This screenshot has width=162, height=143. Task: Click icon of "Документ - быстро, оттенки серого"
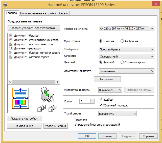11,52
